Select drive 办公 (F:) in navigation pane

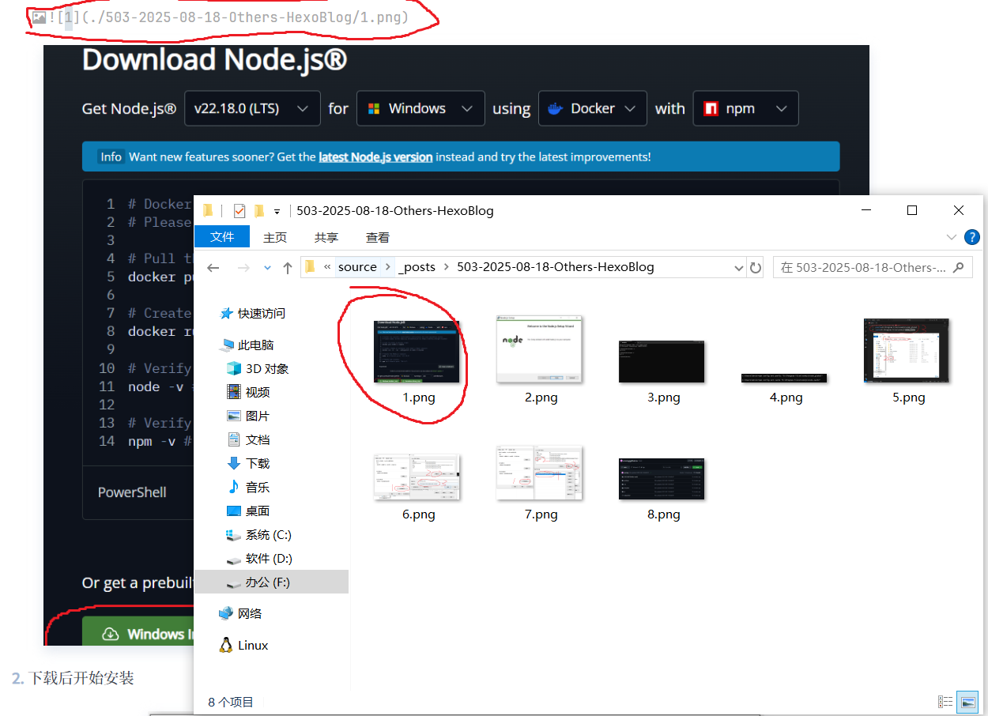point(271,582)
